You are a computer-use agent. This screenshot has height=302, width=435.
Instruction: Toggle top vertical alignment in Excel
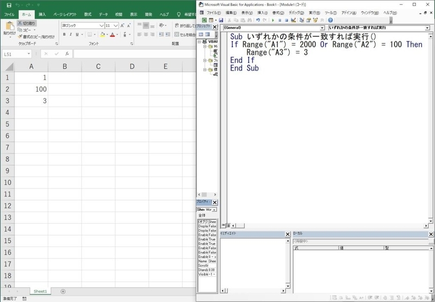140,26
